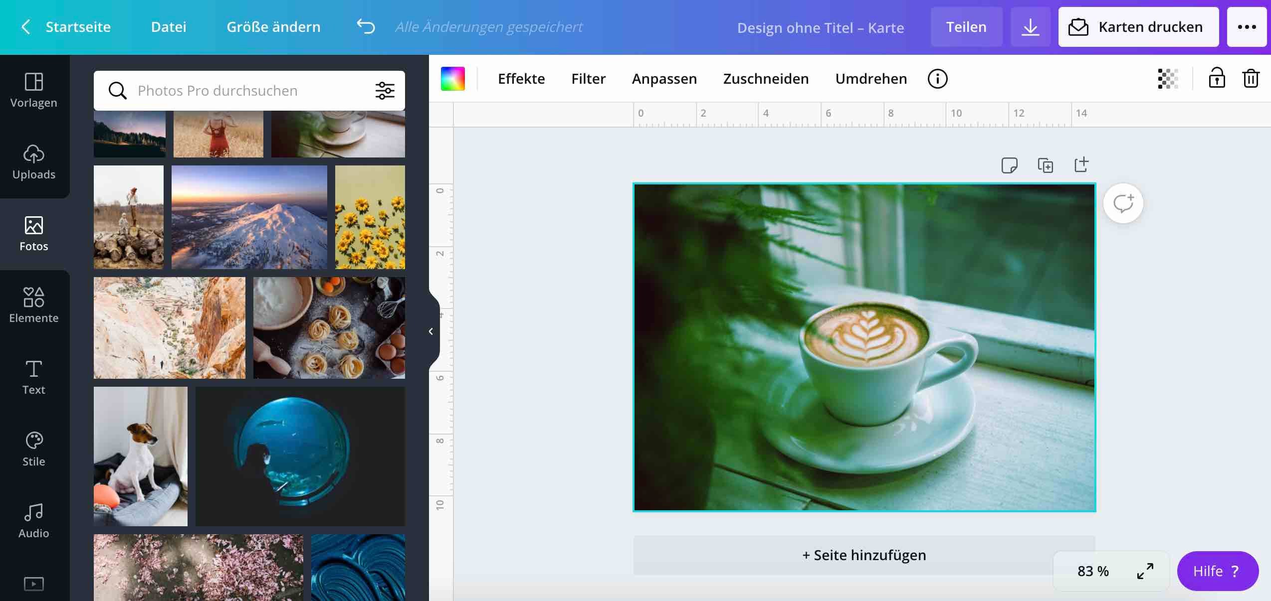The width and height of the screenshot is (1271, 601).
Task: Open the Größe ändern menu
Action: [273, 26]
